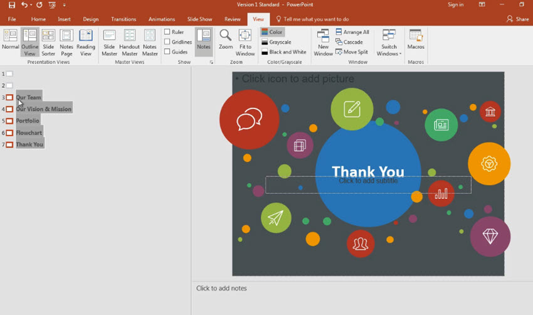533x315 pixels.
Task: Click Ribbon Display Options icon
Action: [x=482, y=4]
